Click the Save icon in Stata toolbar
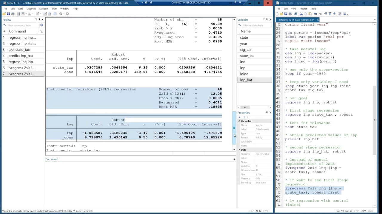The width and height of the screenshot is (382, 214). (8, 14)
